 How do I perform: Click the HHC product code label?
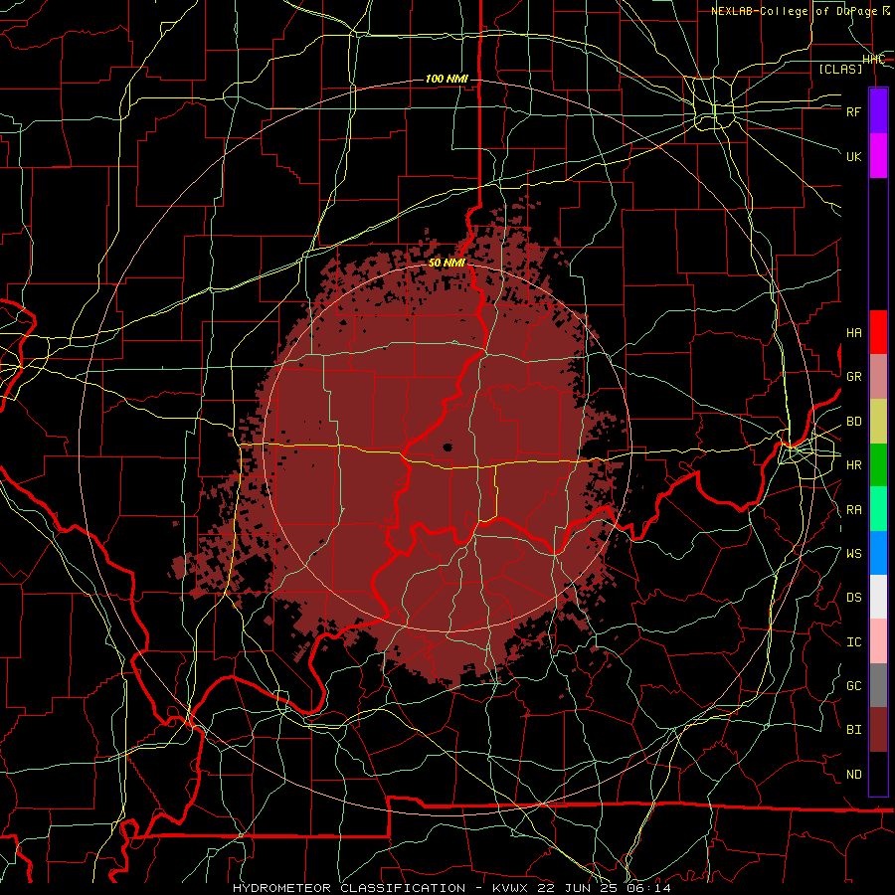click(874, 60)
